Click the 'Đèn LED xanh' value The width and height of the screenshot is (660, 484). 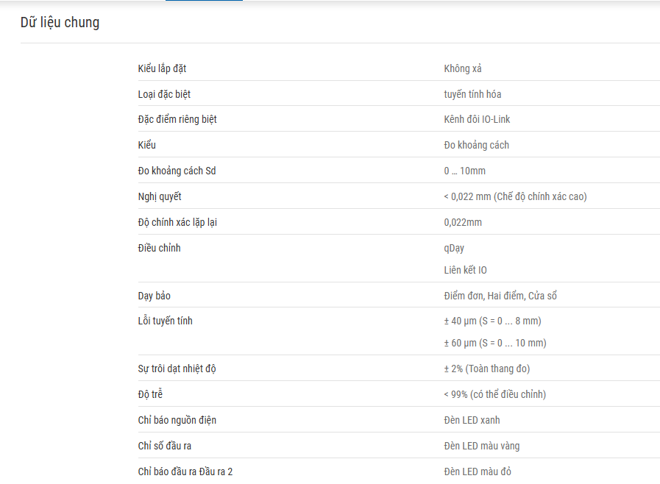tap(472, 420)
